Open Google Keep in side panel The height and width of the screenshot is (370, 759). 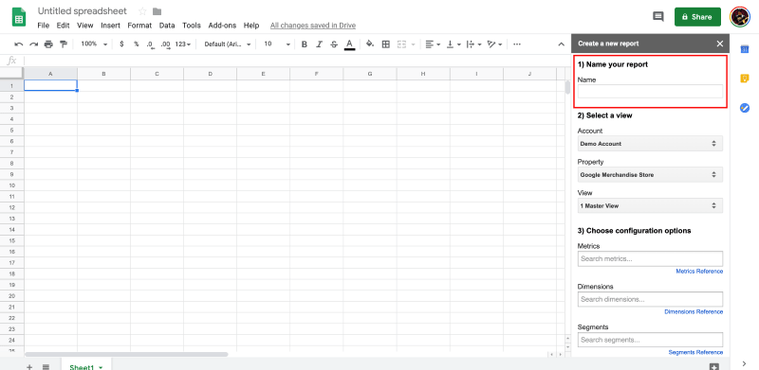pyautogui.click(x=745, y=79)
